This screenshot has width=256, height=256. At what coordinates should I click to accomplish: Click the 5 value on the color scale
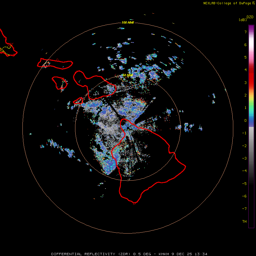(245, 57)
